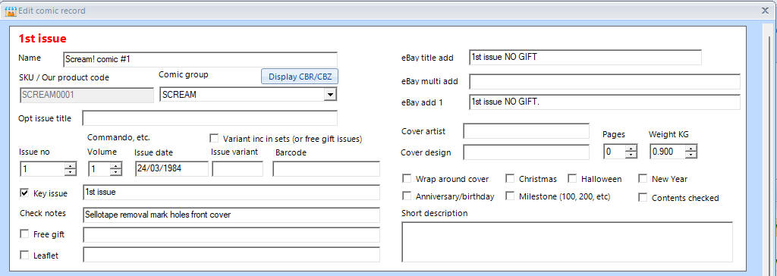Viewport: 777px width, 276px height.
Task: Click the Issue no number field
Action: 42,168
